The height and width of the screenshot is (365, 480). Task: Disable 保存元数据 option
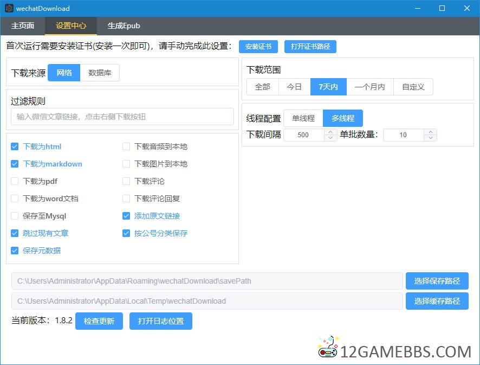(x=14, y=251)
